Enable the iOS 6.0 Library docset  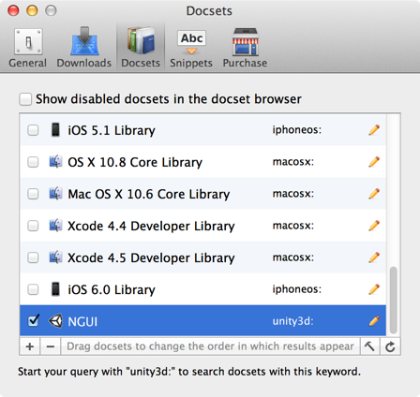33,289
